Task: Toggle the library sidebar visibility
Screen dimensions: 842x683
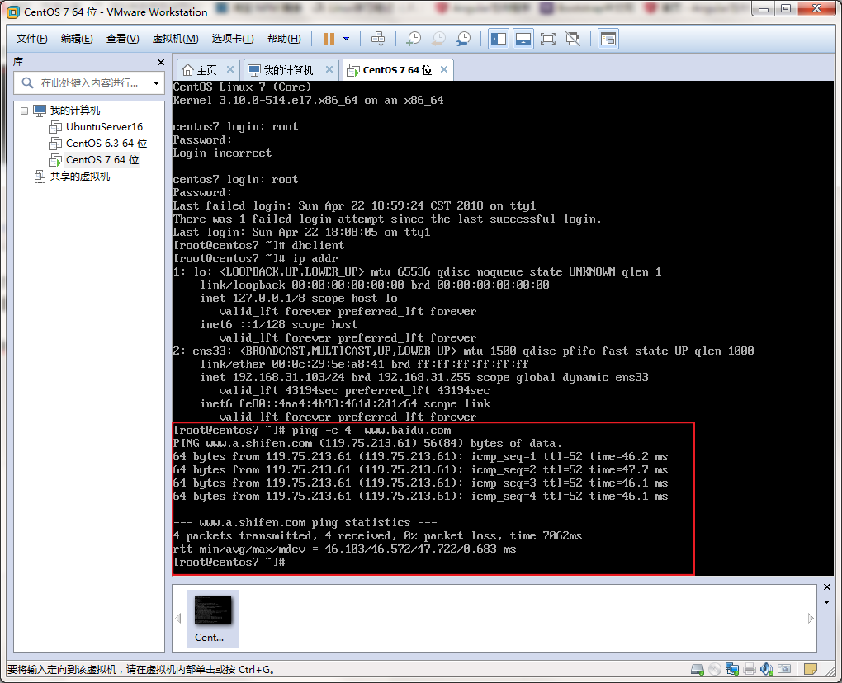Action: click(x=499, y=39)
